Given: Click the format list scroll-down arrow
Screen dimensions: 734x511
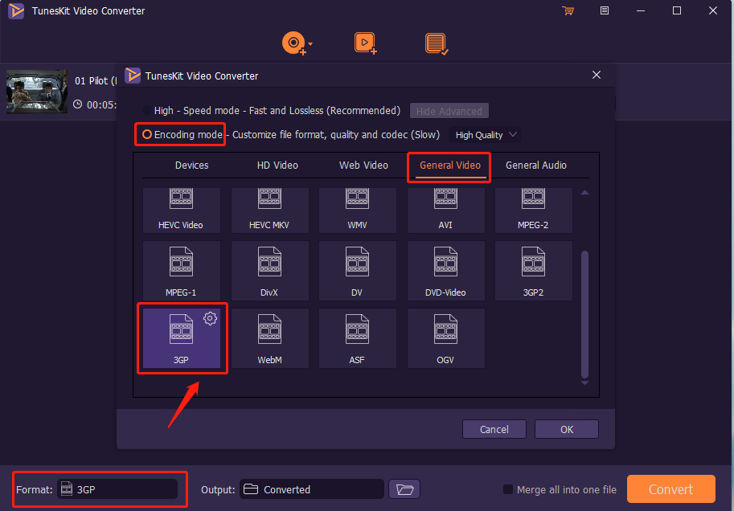Looking at the screenshot, I should tap(584, 382).
